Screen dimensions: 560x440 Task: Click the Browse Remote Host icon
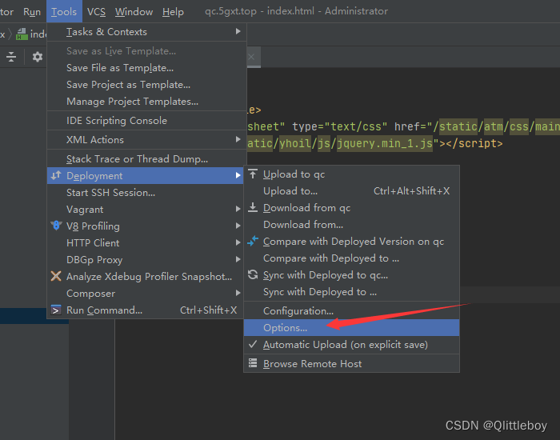click(x=253, y=363)
